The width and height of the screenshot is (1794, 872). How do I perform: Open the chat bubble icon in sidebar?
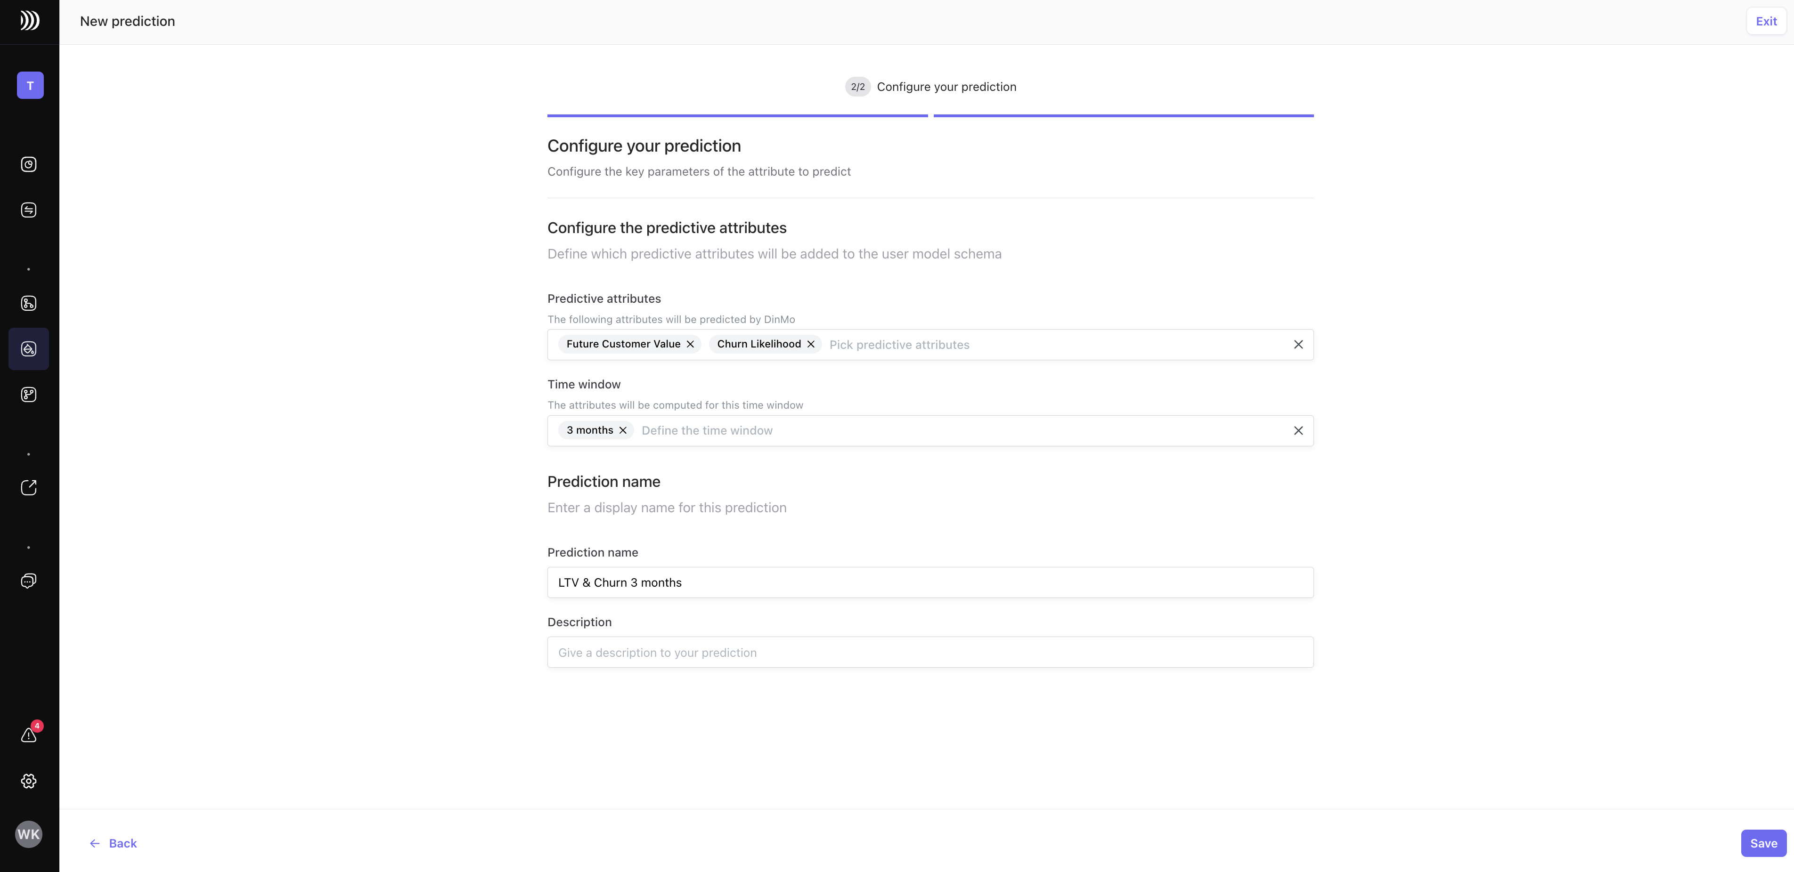point(29,581)
